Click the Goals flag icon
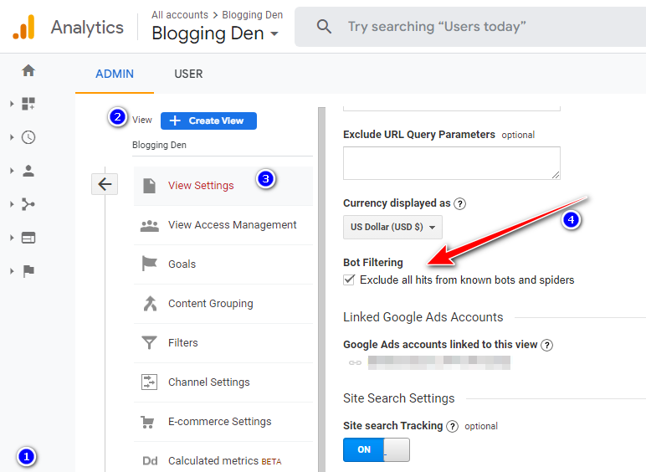Screen dimensions: 646x472 pos(149,264)
